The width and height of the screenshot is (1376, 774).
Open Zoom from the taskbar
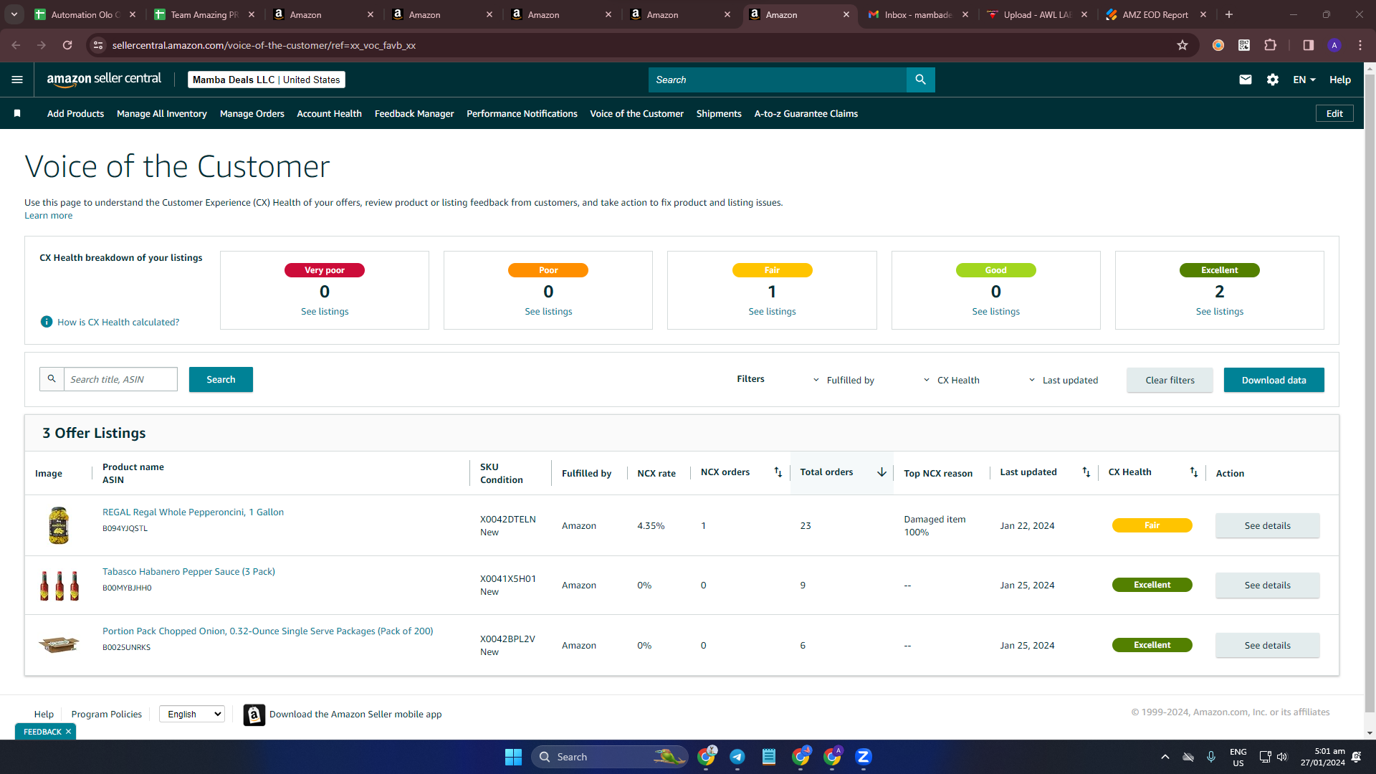pos(864,757)
